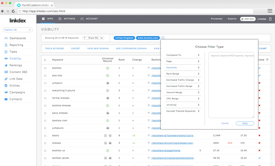Open the Fashion UK account dropdown
This screenshot has height=166, width=275.
[x=17, y=30]
